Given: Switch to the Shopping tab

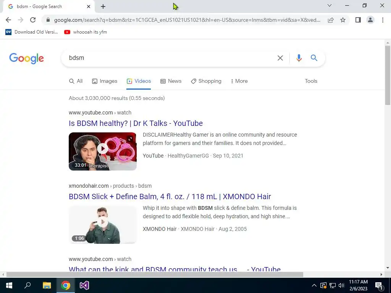Looking at the screenshot, I should pyautogui.click(x=206, y=81).
